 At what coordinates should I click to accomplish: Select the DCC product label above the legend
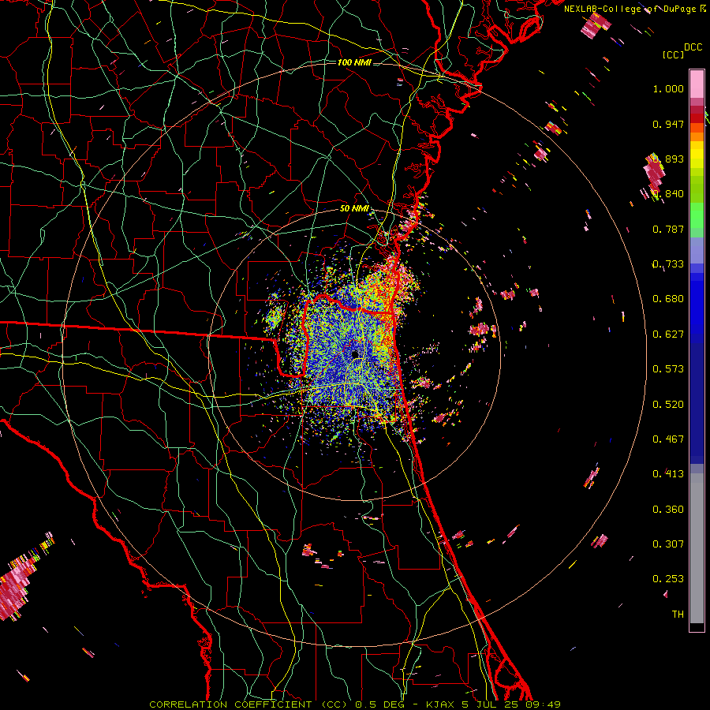pos(693,47)
